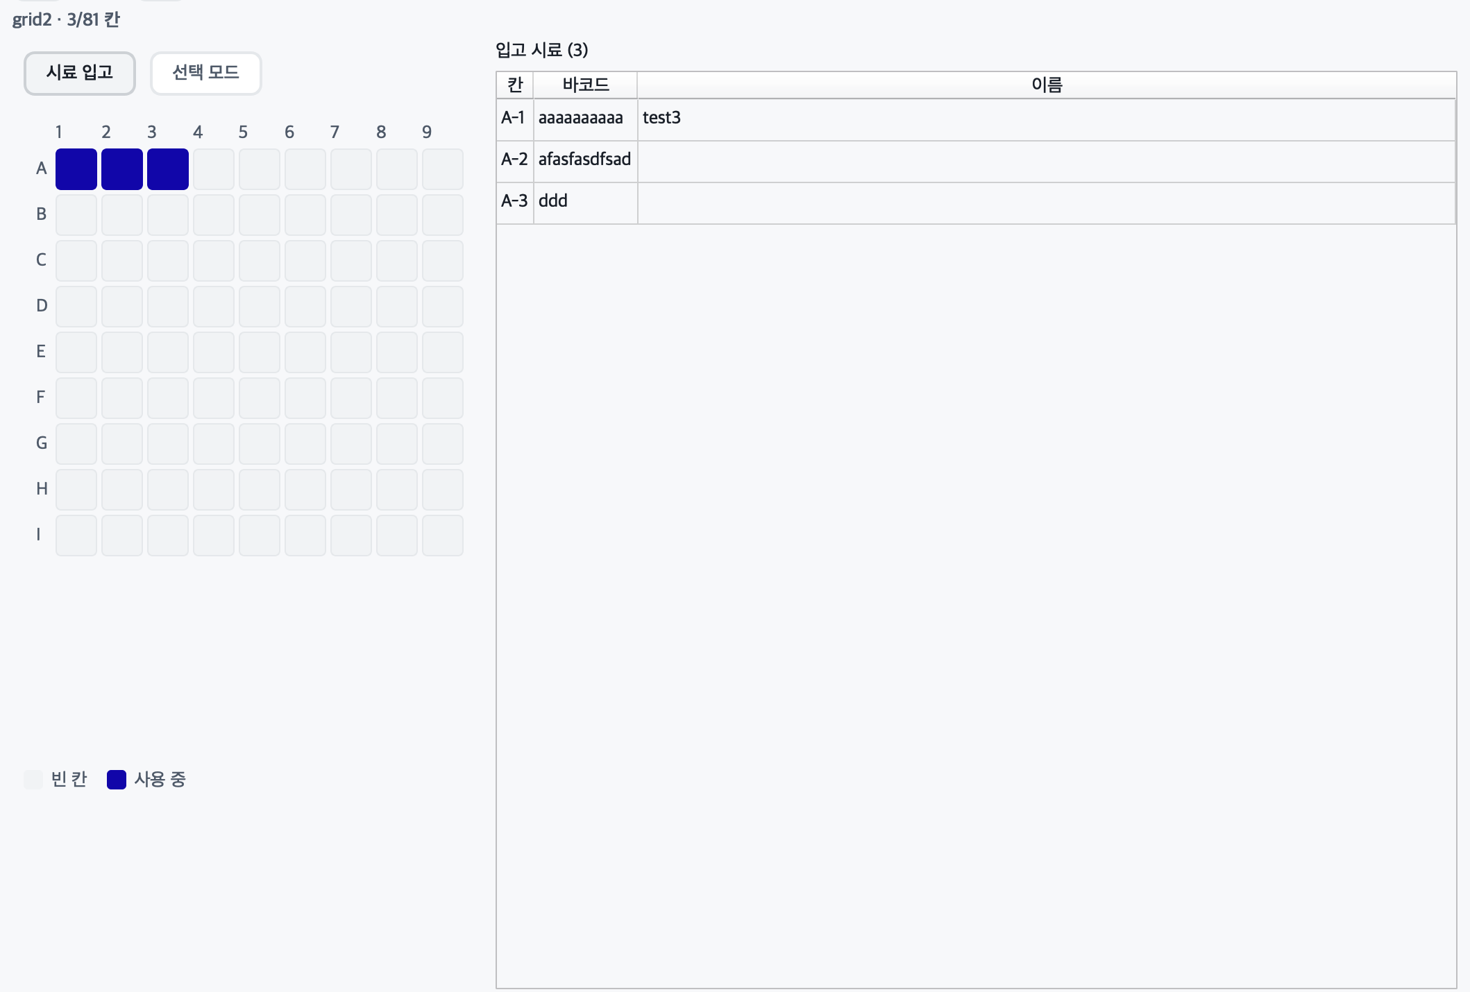Select the A-1 table row cell
Viewport: 1470px width, 992px height.
[515, 120]
